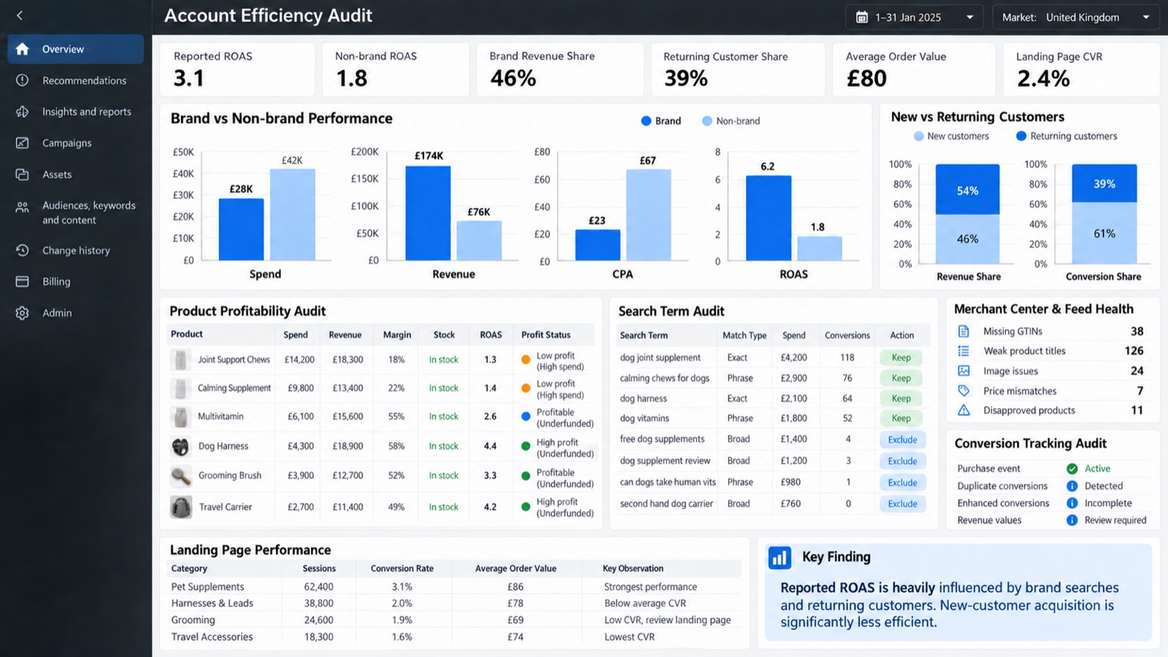
Task: Click the New customers legend dot
Action: tap(919, 137)
